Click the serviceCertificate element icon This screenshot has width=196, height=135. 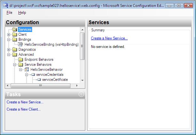click(39, 80)
